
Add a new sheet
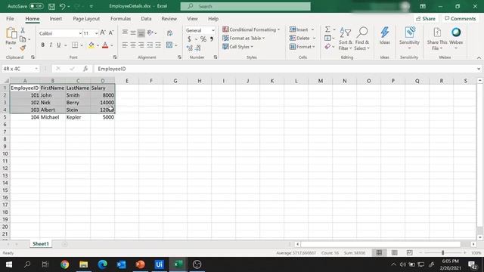click(64, 244)
